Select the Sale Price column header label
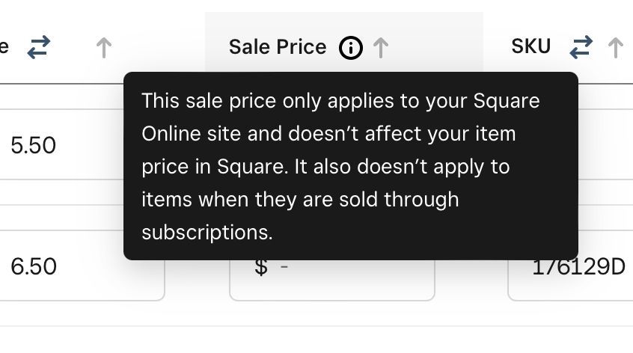Image resolution: width=633 pixels, height=353 pixels. click(278, 47)
